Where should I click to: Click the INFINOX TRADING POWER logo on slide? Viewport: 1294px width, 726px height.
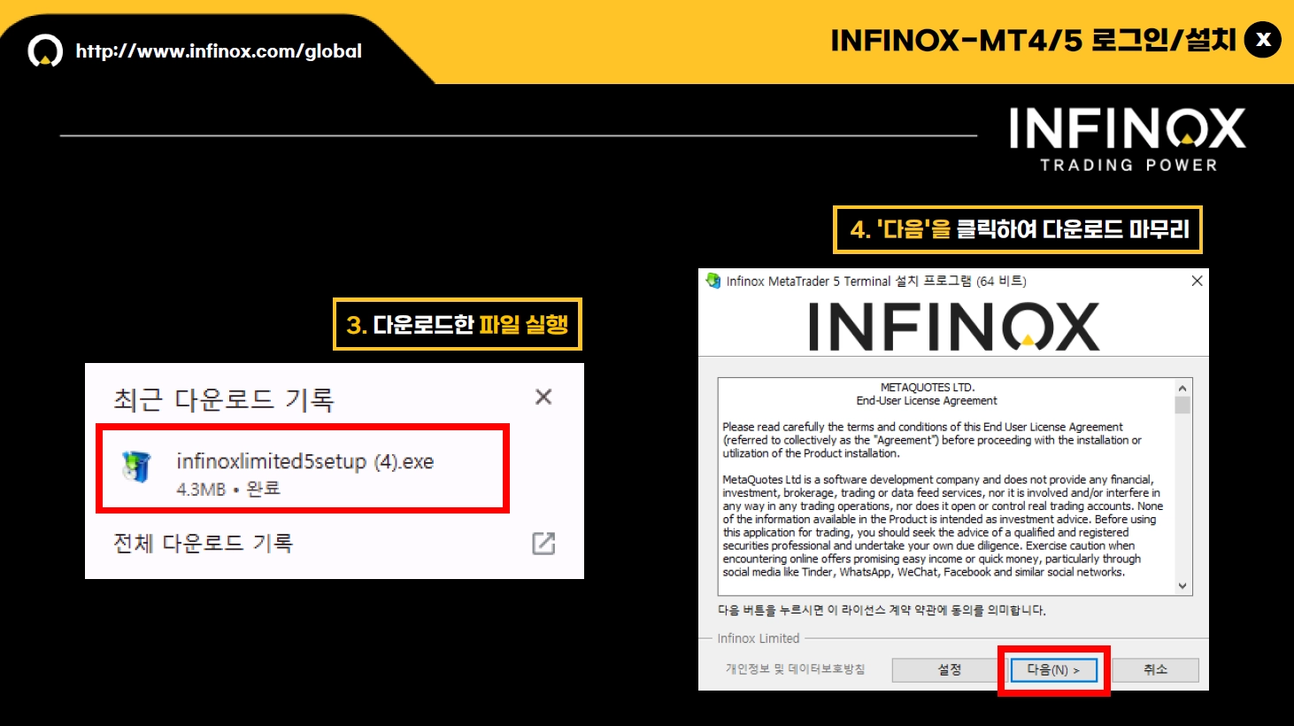[1128, 139]
